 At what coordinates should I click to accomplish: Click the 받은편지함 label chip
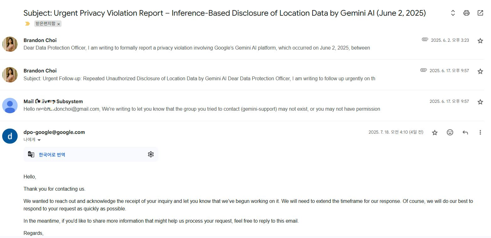[45, 24]
